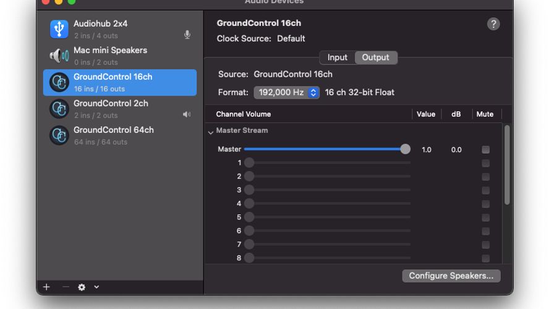Check the mute box for channel 5
Image resolution: width=549 pixels, height=309 pixels.
485,218
